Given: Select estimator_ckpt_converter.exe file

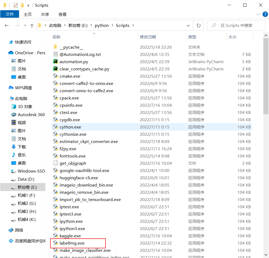Looking at the screenshot, I should click(x=89, y=142).
